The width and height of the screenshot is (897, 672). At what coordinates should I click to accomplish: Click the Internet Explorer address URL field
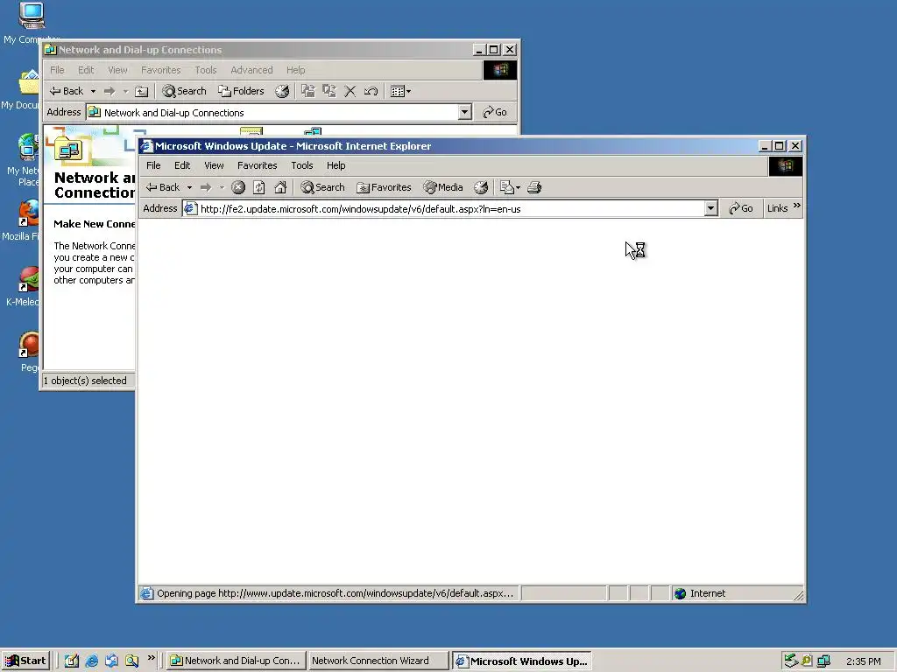tap(449, 209)
